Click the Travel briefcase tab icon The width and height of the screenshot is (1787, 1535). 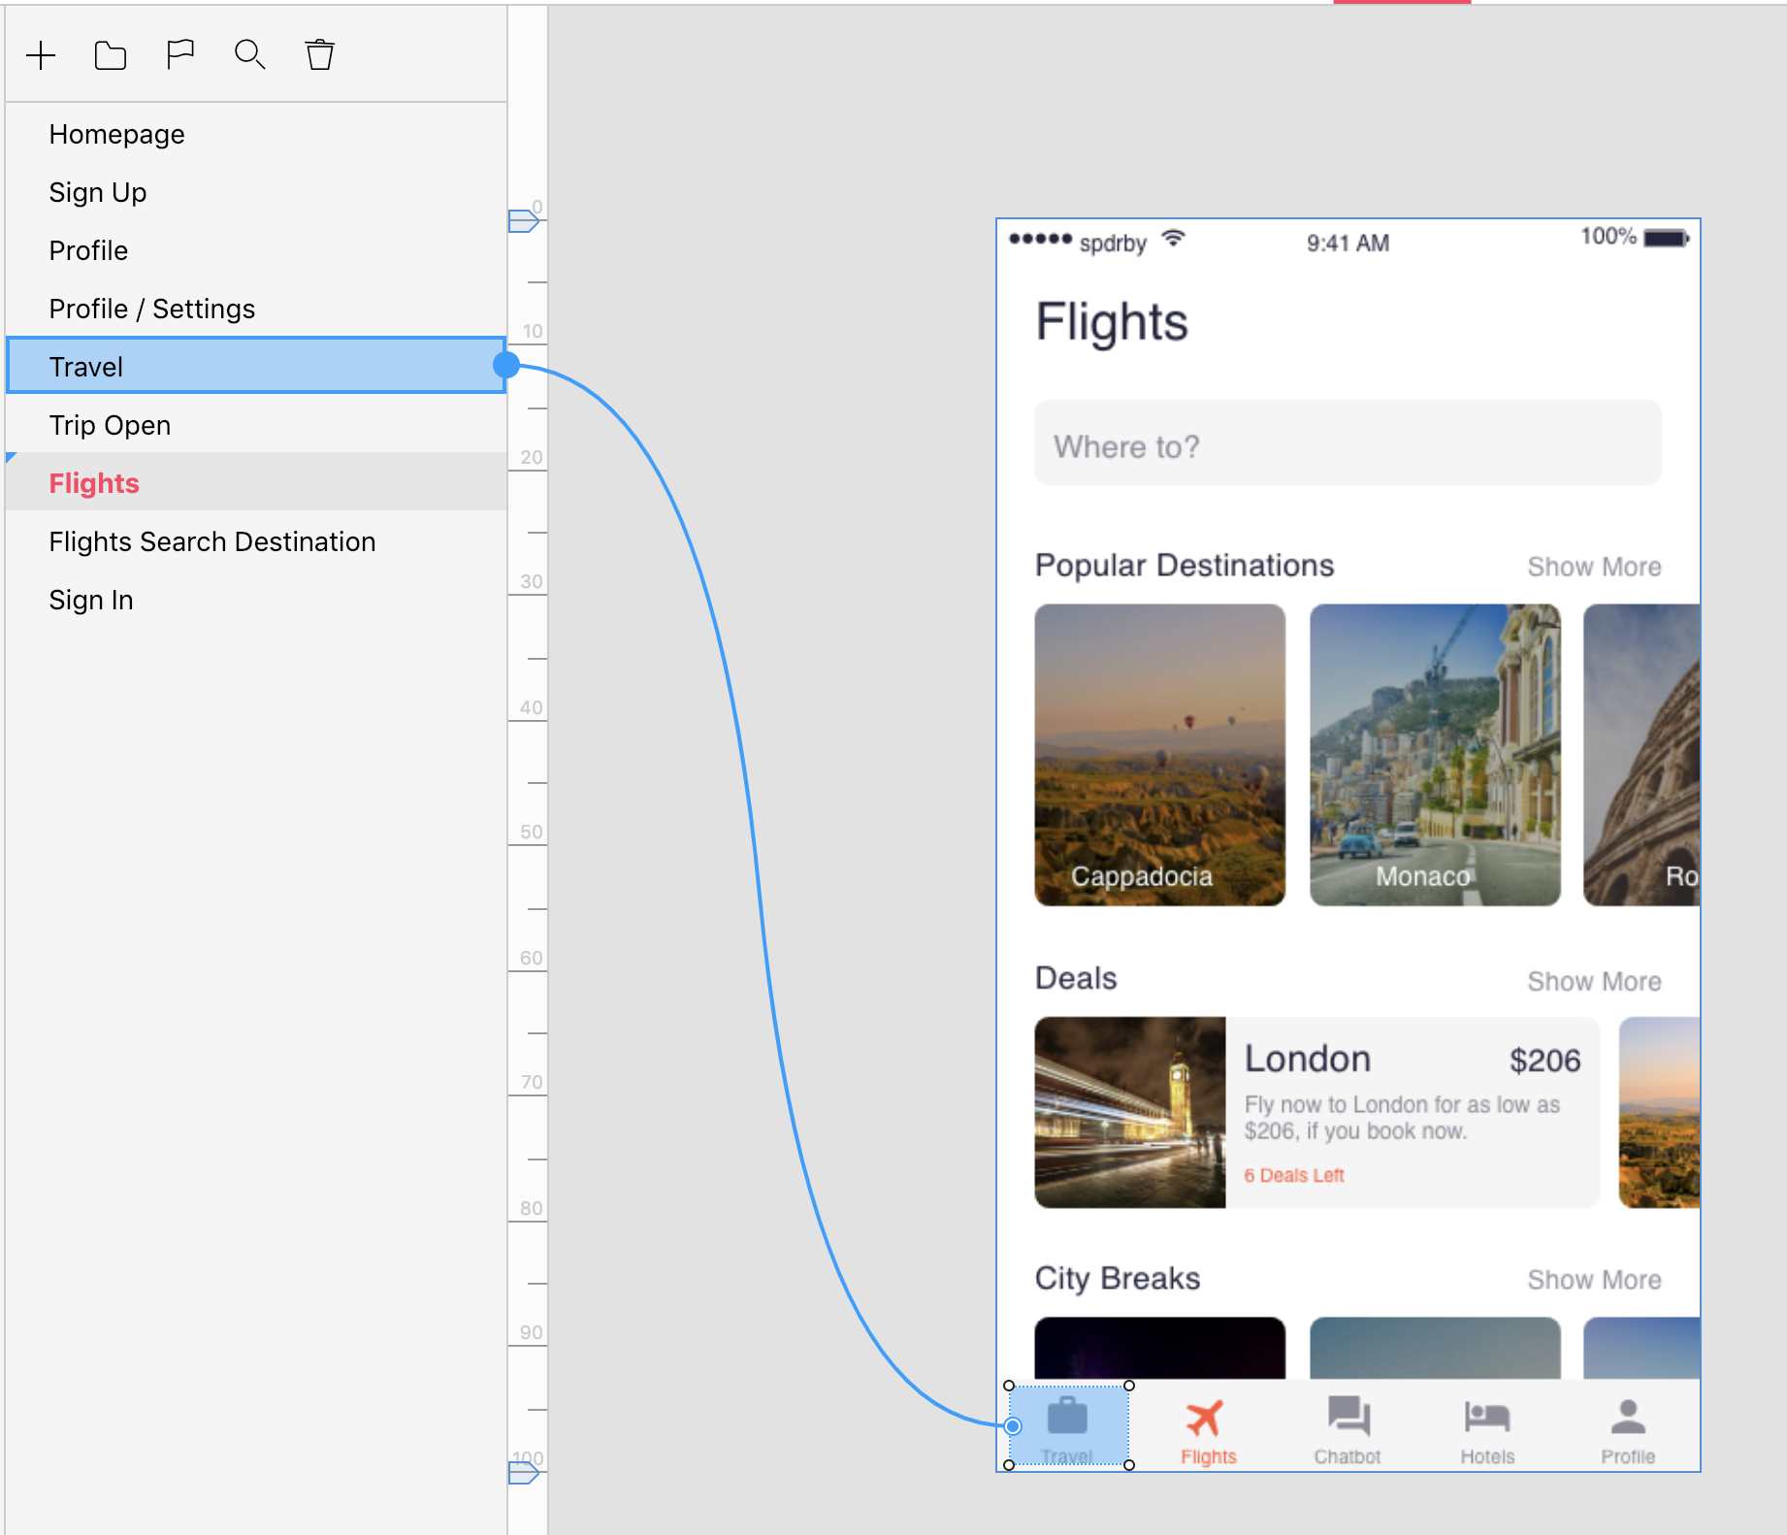[1067, 1416]
